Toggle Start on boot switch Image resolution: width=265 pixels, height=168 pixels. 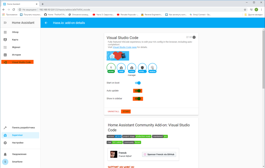(138, 83)
